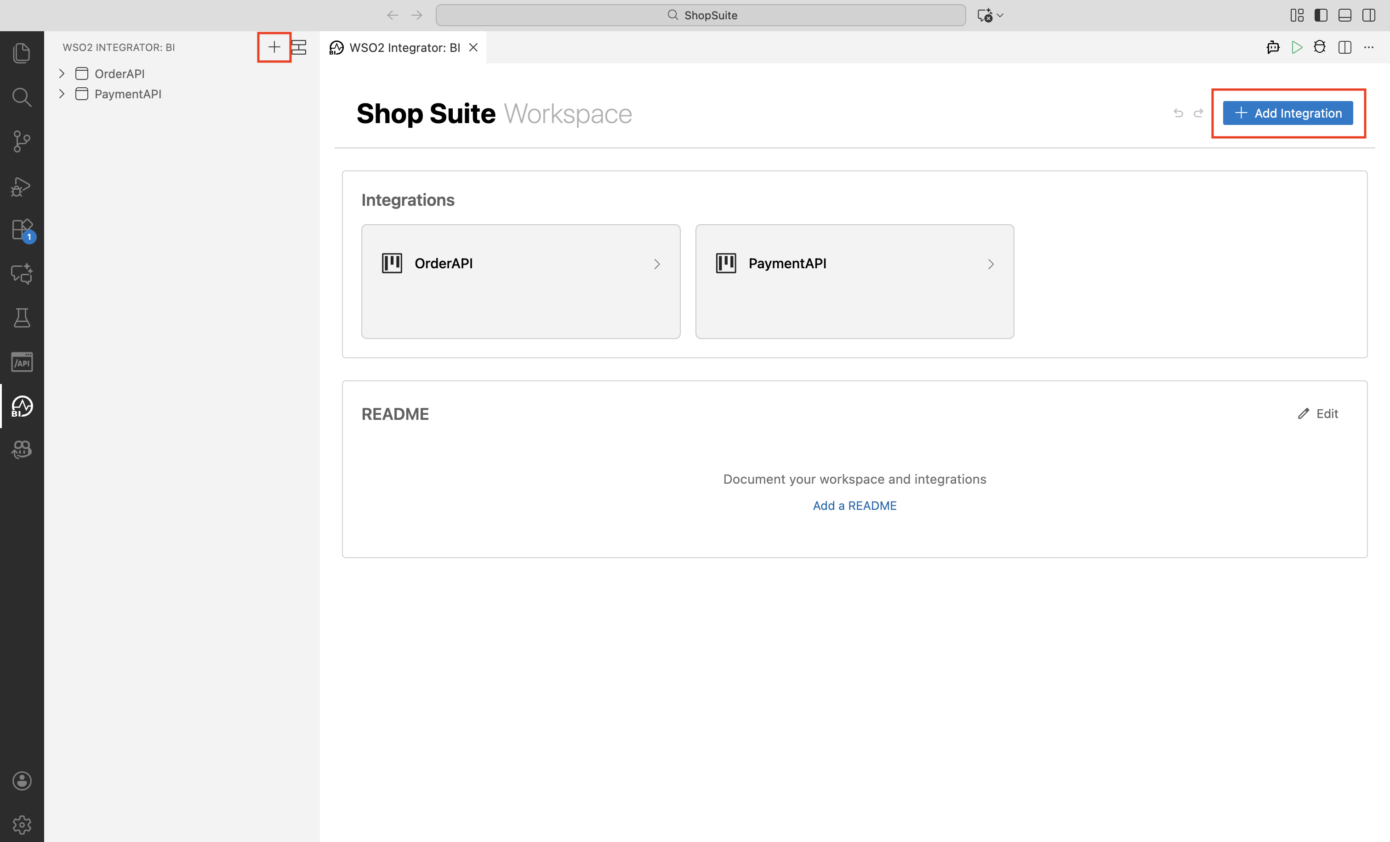Open the API designer view in the sidebar
The width and height of the screenshot is (1390, 842).
point(22,362)
